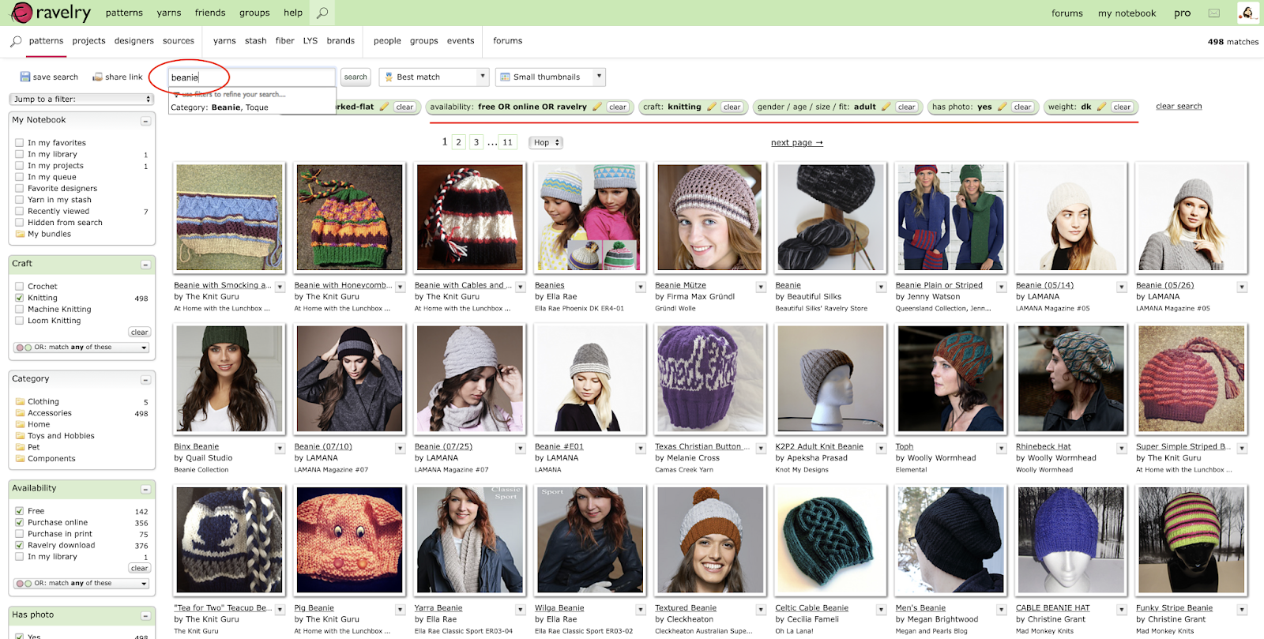1264x639 pixels.
Task: Open the dropdown arrow beside Beanie Mütze
Action: (x=761, y=287)
